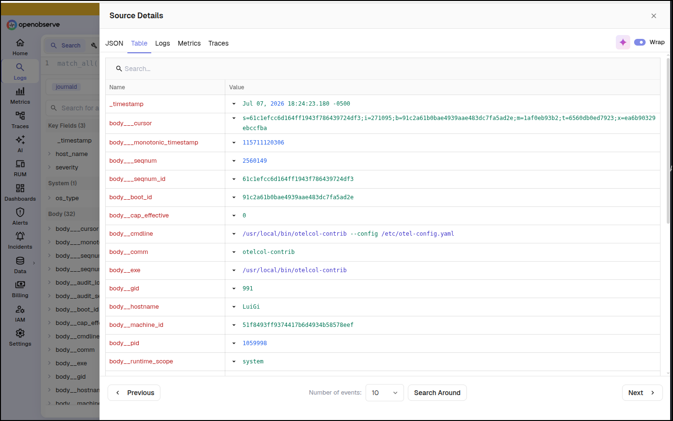
Task: Click the Value column header
Action: pos(442,87)
